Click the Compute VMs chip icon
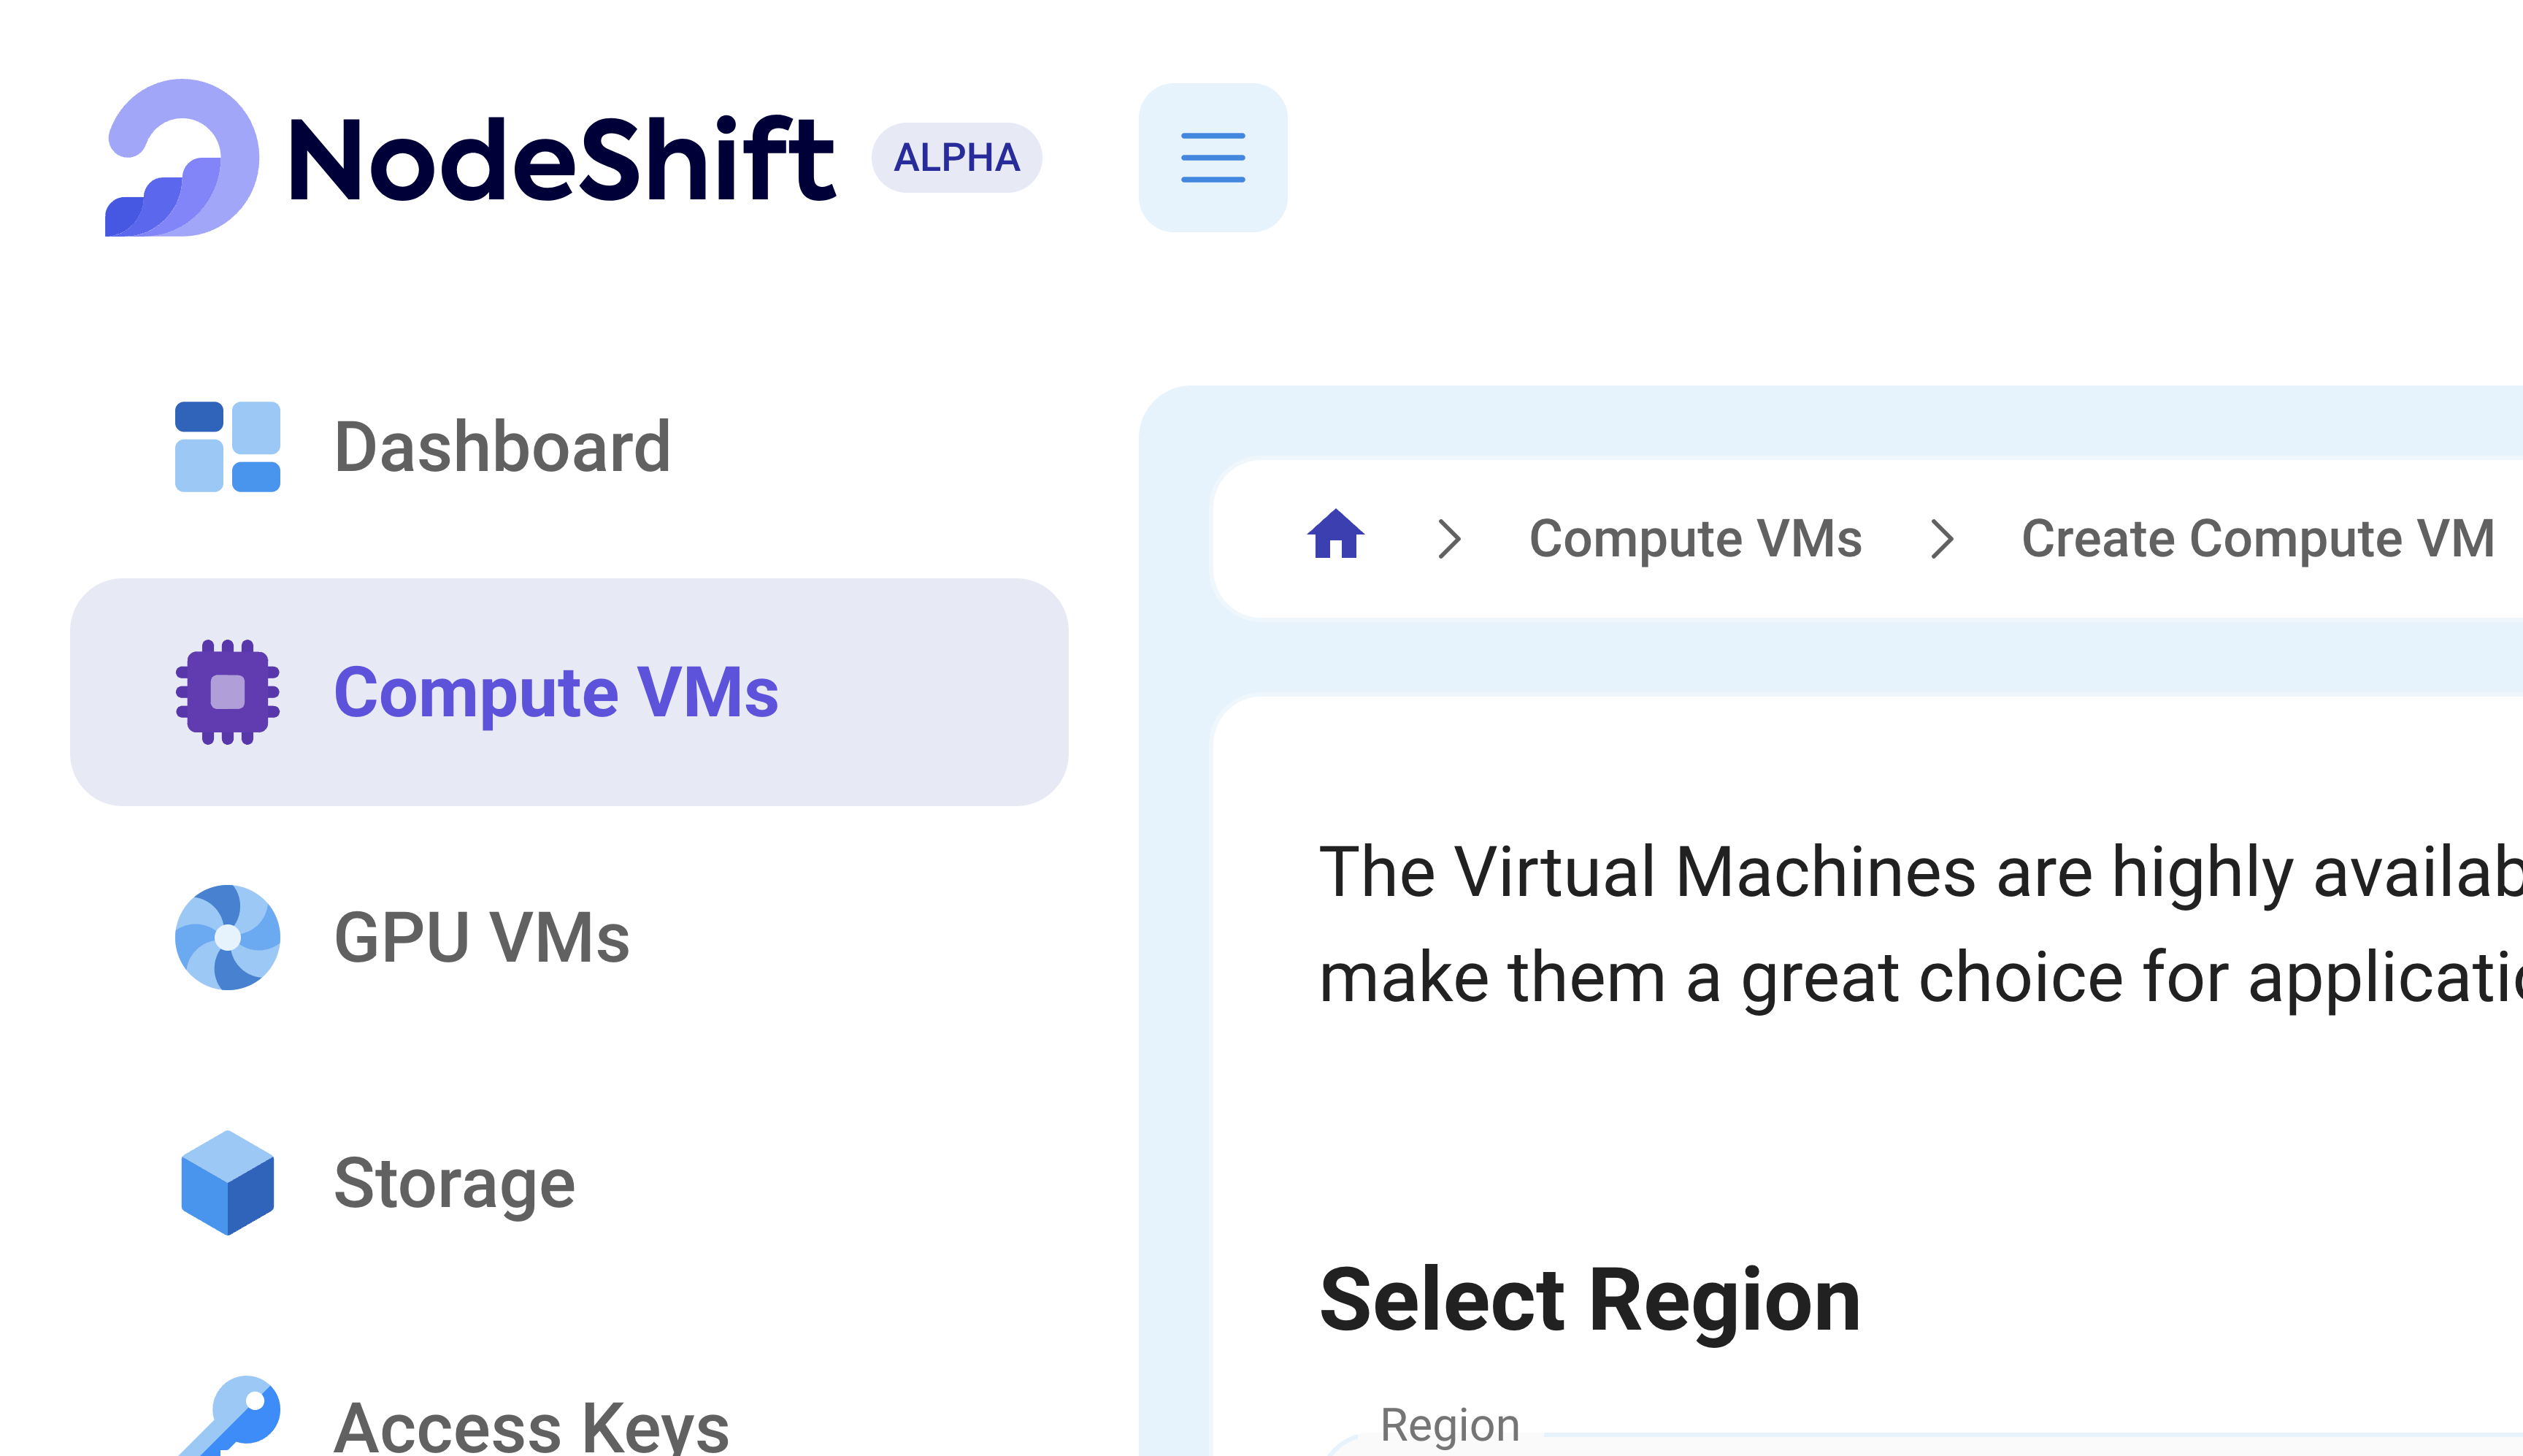 [228, 692]
